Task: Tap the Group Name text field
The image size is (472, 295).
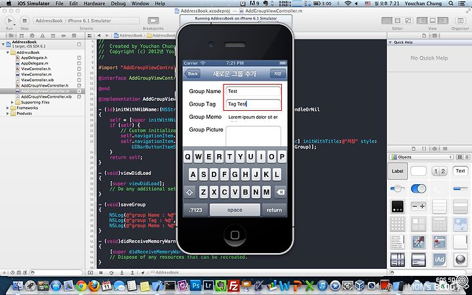Action: tap(253, 91)
